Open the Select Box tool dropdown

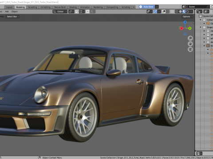[x=13, y=16]
